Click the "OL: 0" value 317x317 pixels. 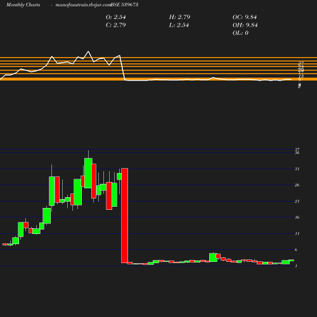[x=240, y=33]
